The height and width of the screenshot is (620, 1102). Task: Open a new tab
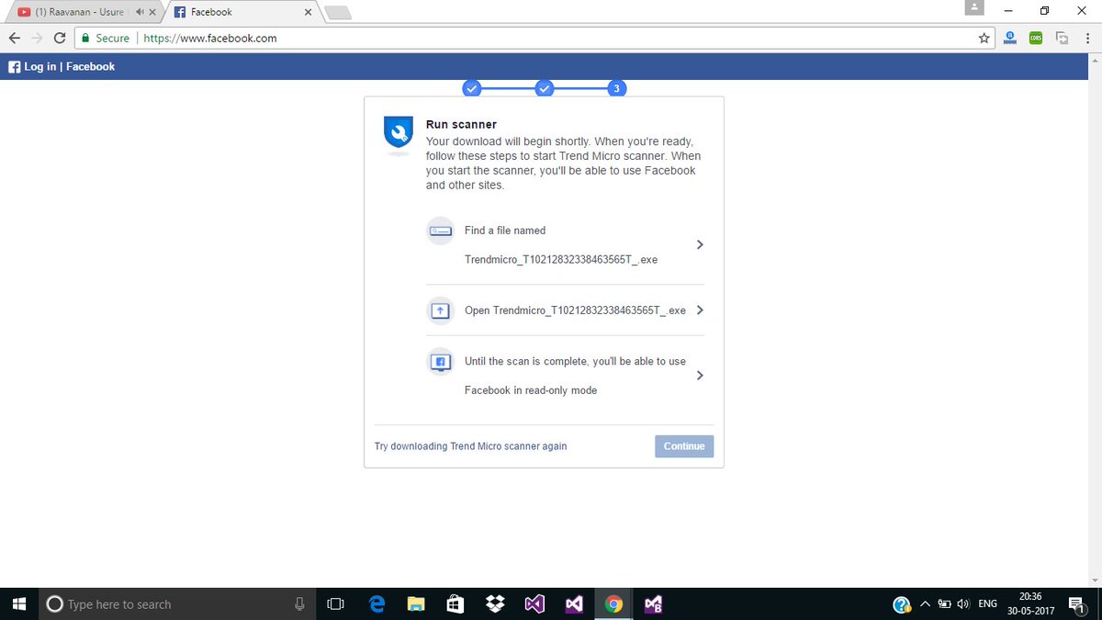point(337,12)
